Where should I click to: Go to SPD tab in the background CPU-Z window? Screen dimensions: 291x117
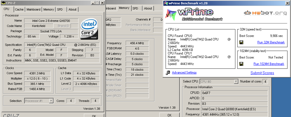[135, 8]
